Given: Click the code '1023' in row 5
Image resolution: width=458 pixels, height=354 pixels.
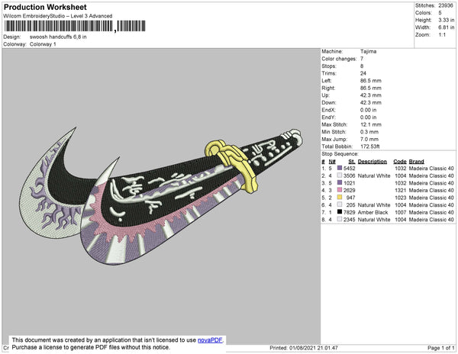Looking at the screenshot, I should tap(401, 198).
